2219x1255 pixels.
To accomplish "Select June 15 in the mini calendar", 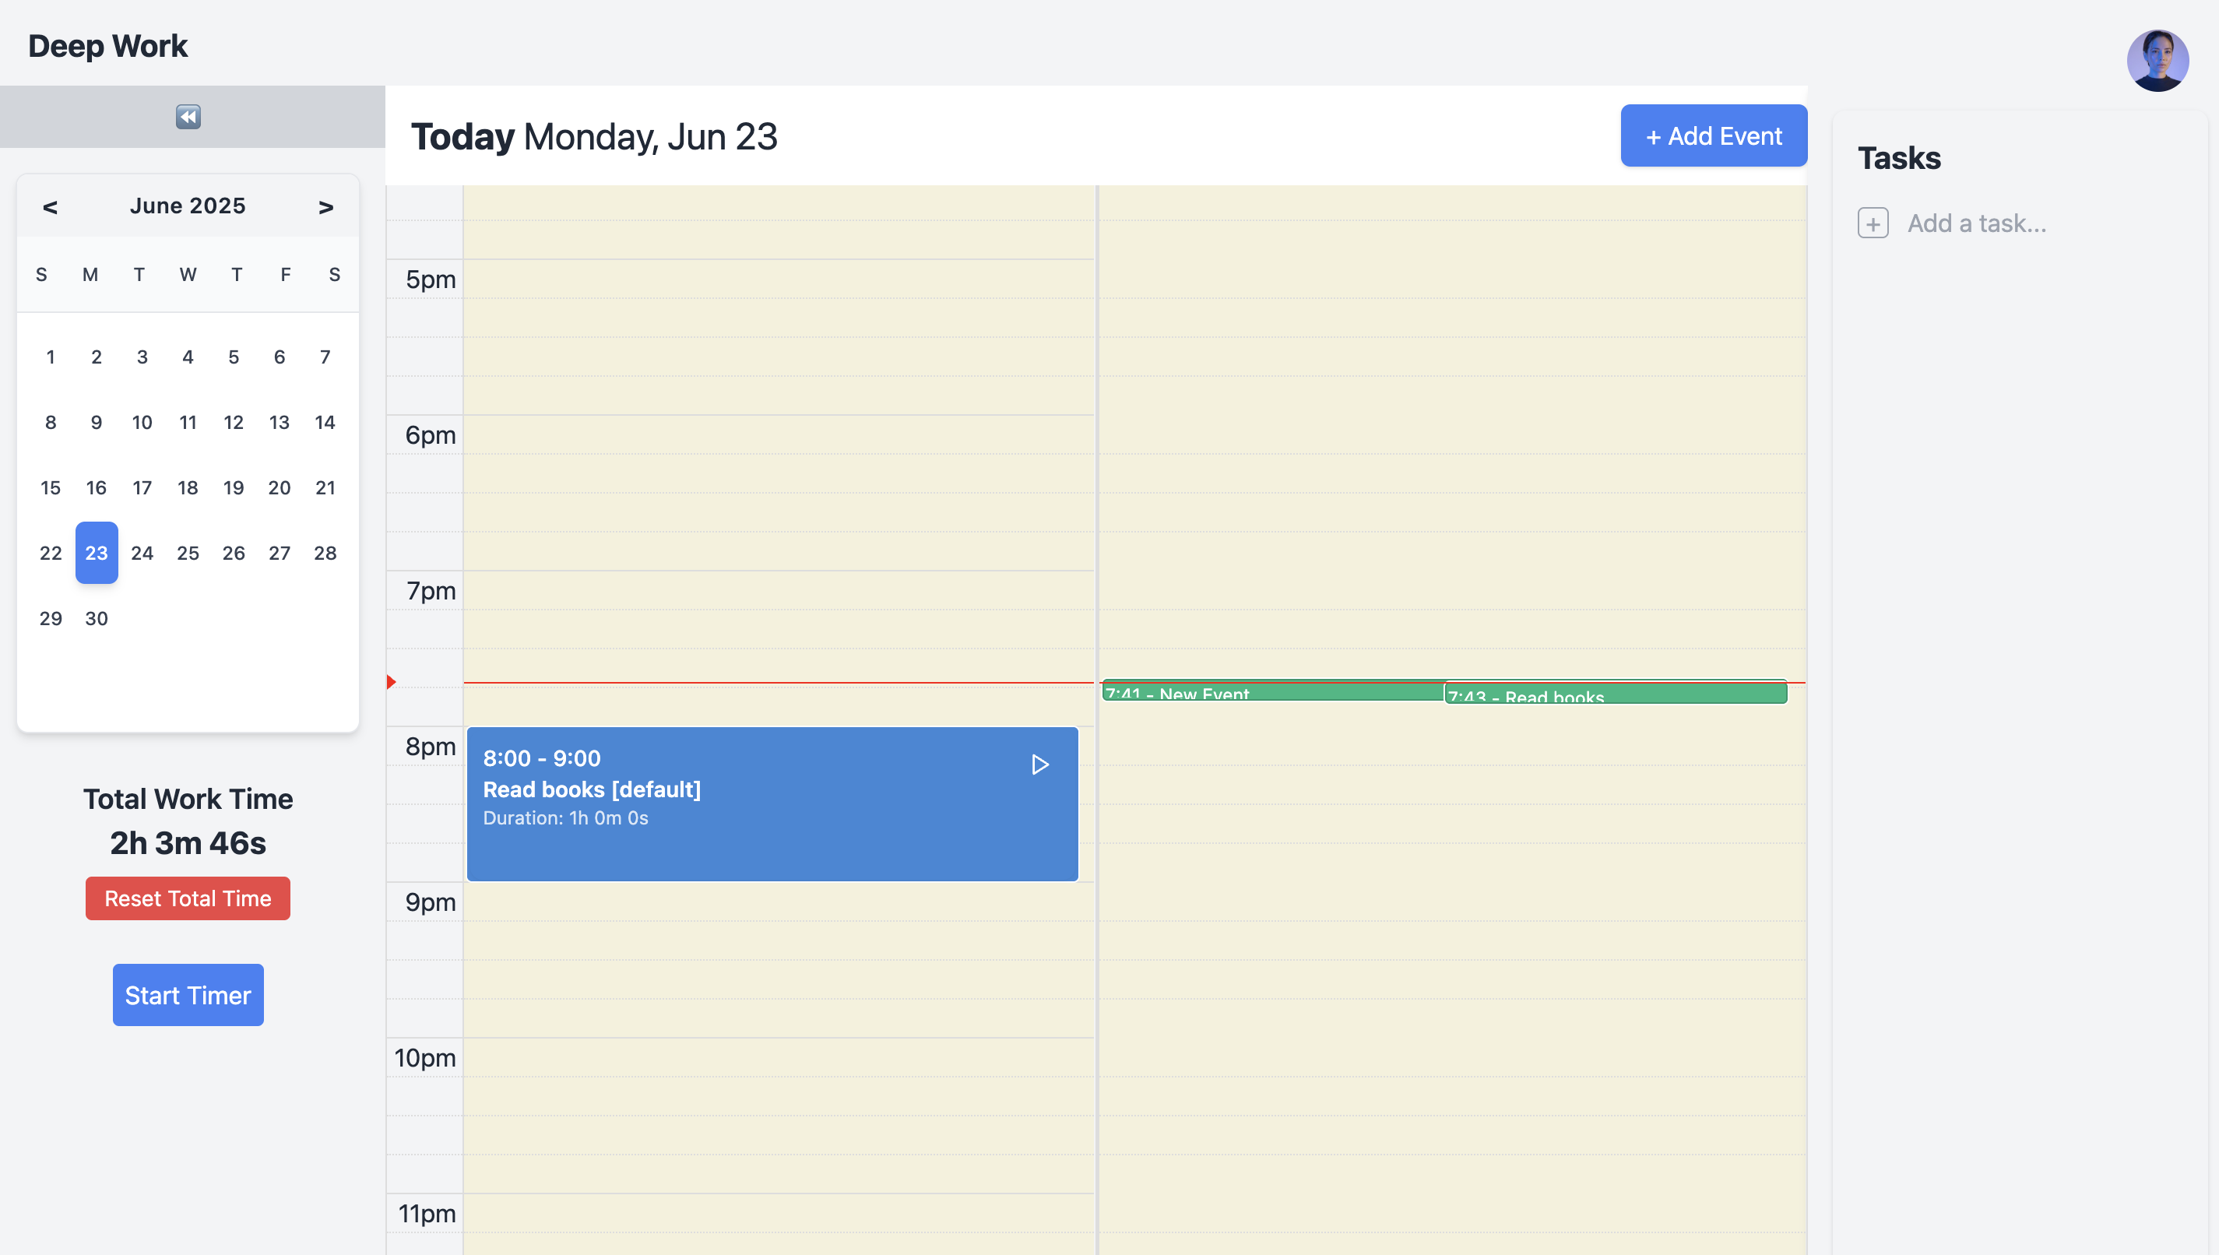I will pos(51,488).
